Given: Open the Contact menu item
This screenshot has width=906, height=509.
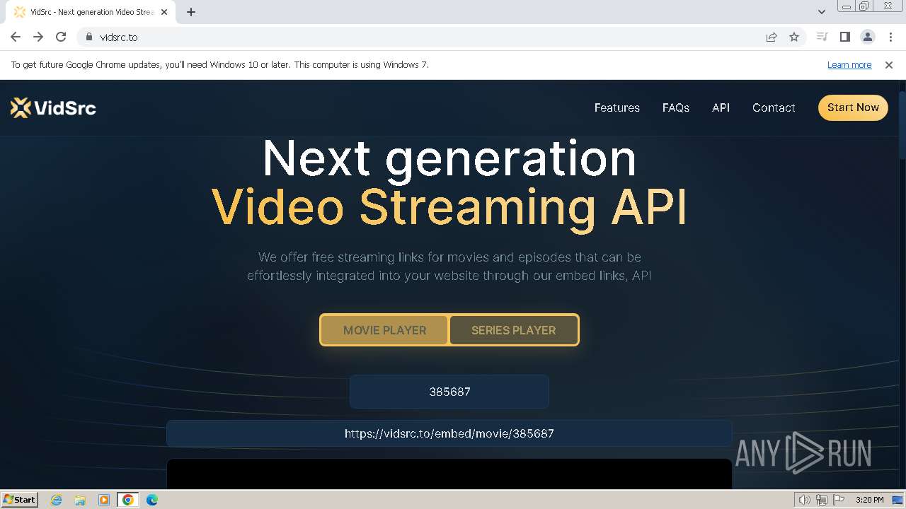Looking at the screenshot, I should coord(773,107).
